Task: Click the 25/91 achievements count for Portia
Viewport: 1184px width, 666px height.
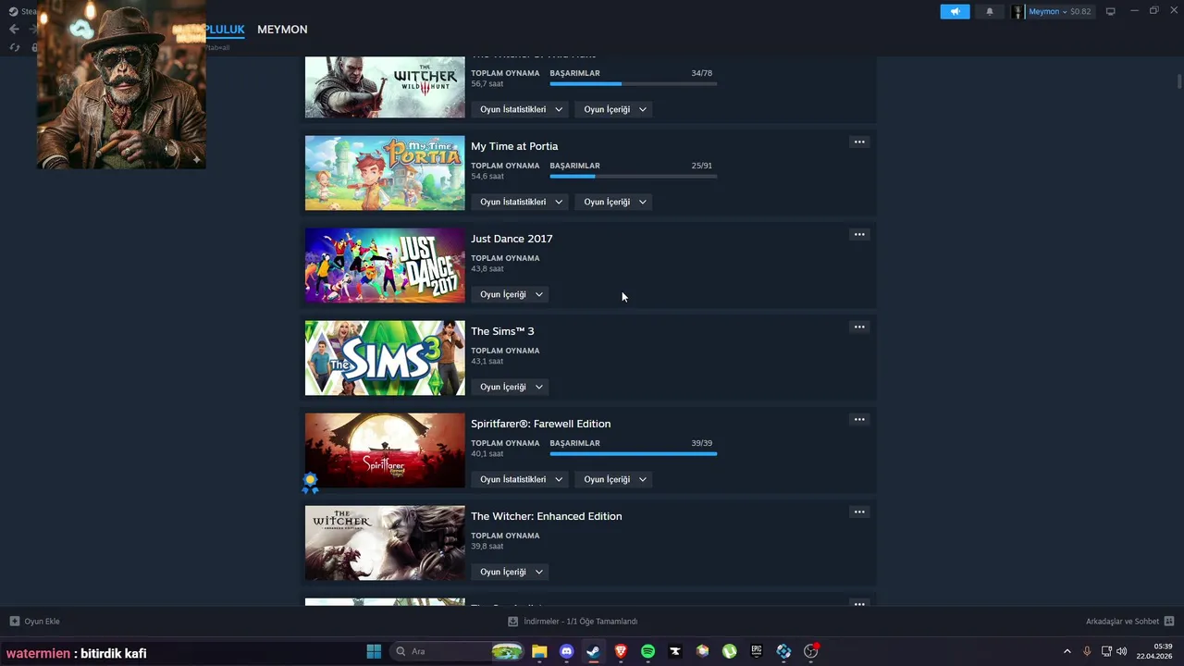Action: coord(701,166)
